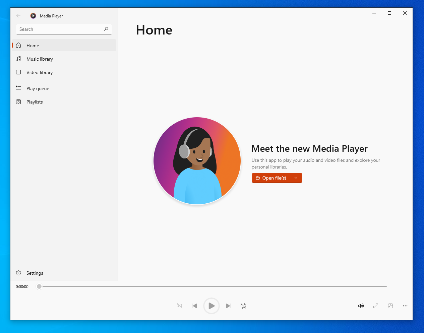Show the Play queue
Screen dimensions: 424x333
point(64,88)
